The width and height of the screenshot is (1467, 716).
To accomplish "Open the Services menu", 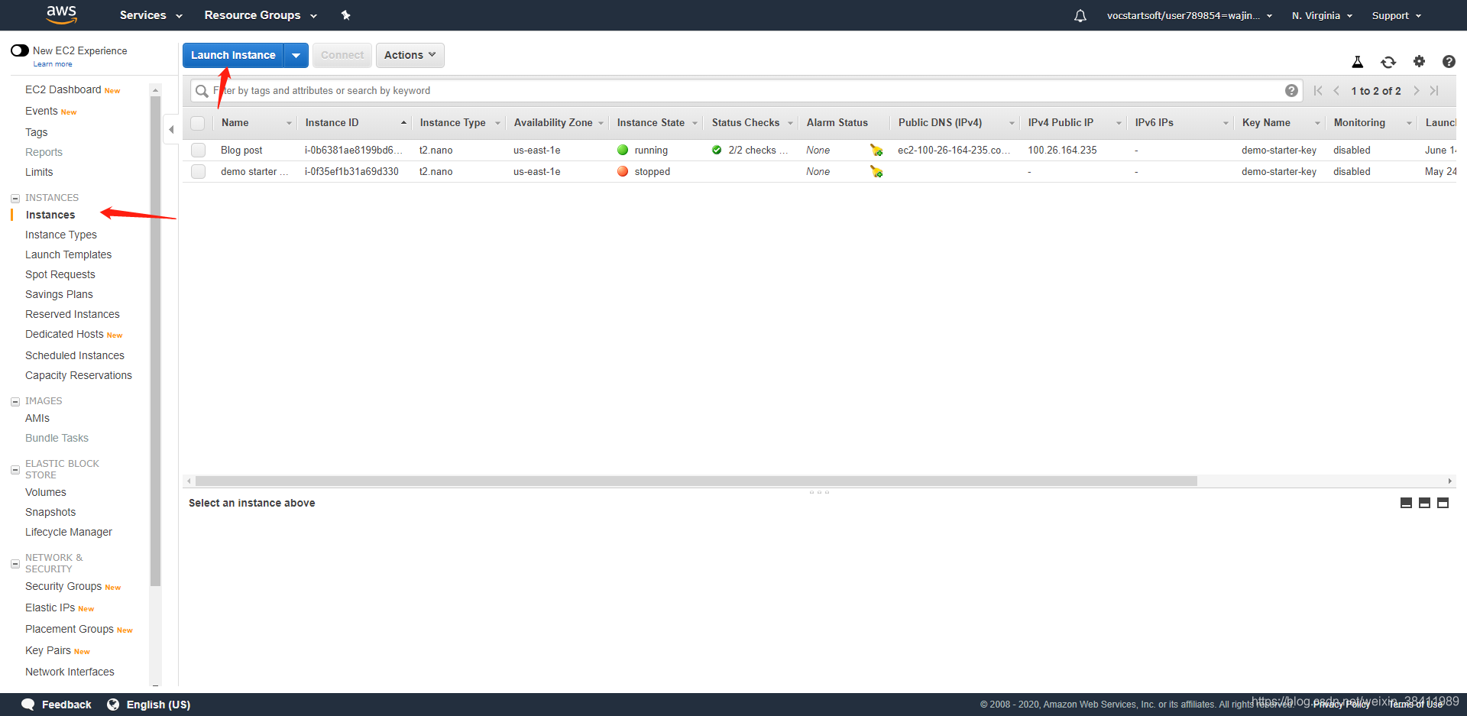I will point(151,15).
